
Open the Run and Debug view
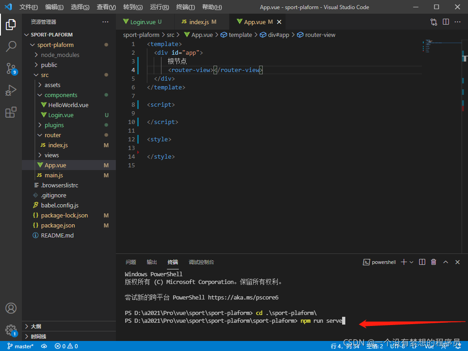click(11, 90)
